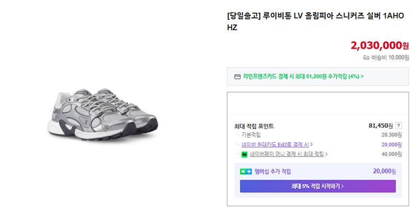Click the 최대 적립 포인트 heading
Viewport: 418px width, 210px height.
tap(254, 126)
